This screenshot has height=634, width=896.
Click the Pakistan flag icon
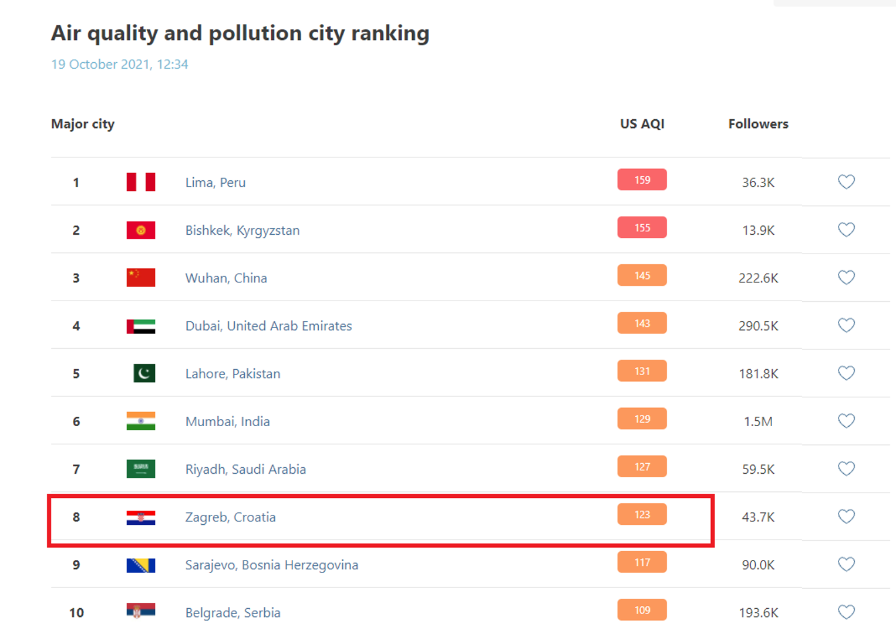coord(144,373)
